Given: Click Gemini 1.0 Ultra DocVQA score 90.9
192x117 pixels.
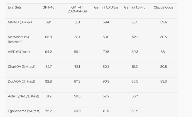Looking at the screenshot, I should click(x=106, y=82).
